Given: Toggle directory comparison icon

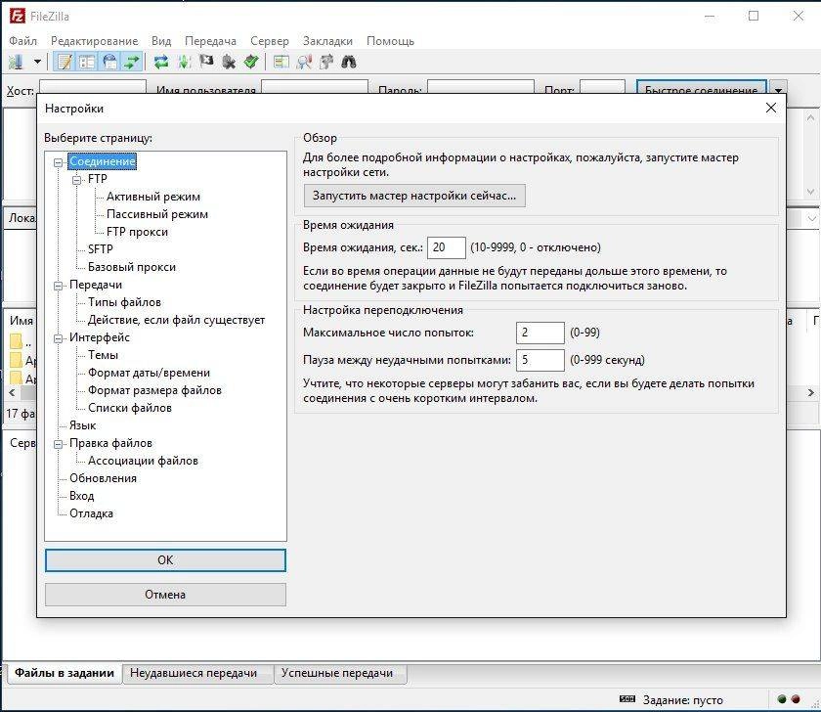Looking at the screenshot, I should pyautogui.click(x=304, y=62).
